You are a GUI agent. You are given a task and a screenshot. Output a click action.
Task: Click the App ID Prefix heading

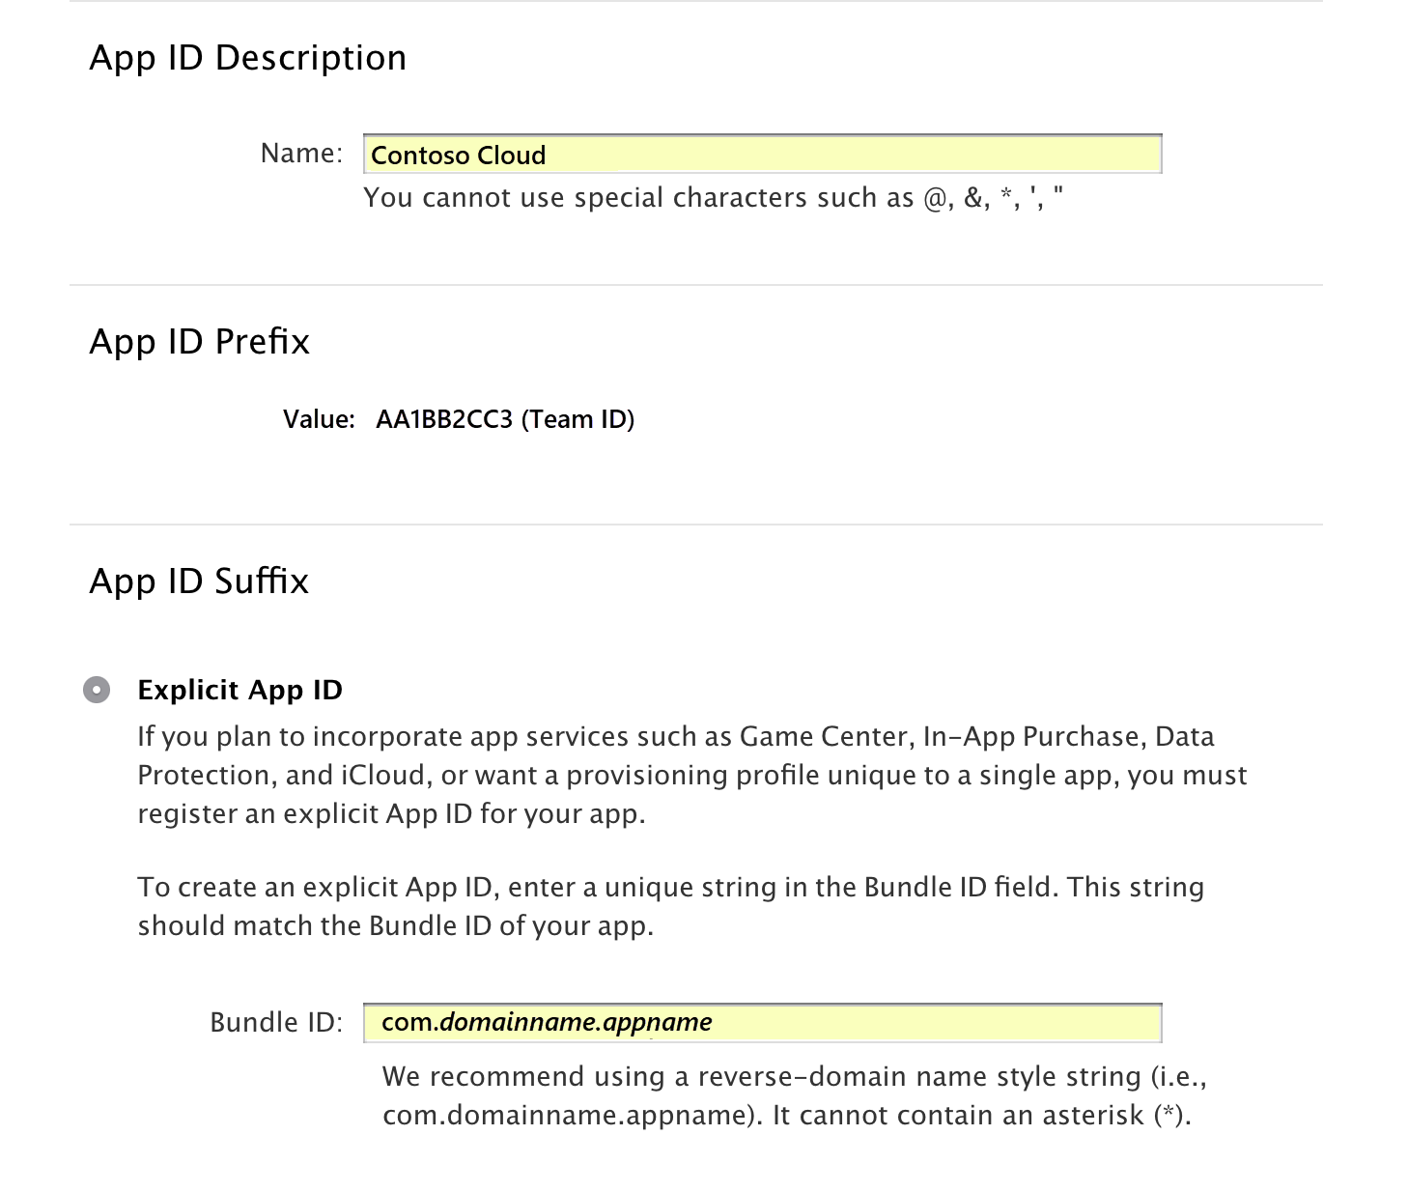point(199,341)
